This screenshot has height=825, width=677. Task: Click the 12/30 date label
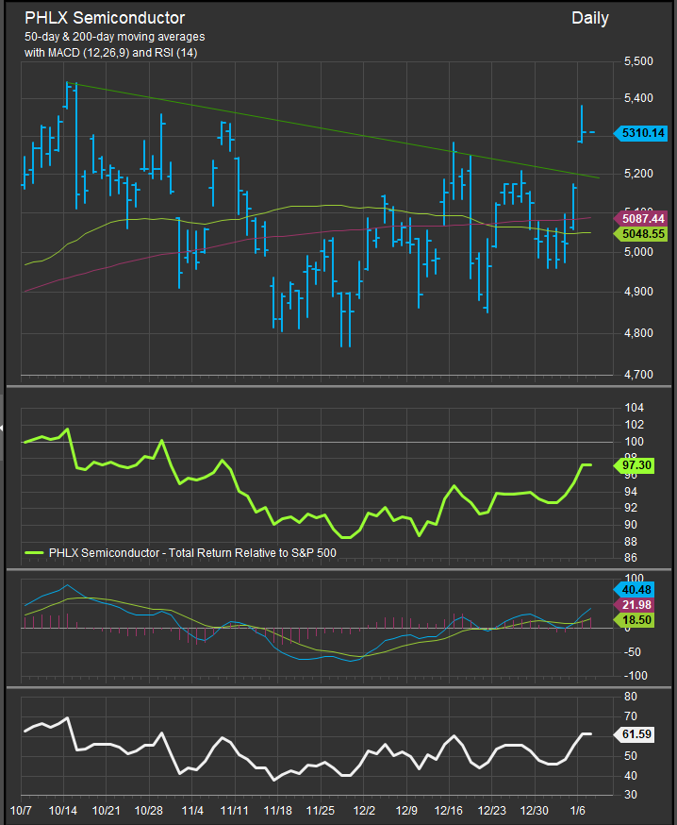pyautogui.click(x=535, y=810)
